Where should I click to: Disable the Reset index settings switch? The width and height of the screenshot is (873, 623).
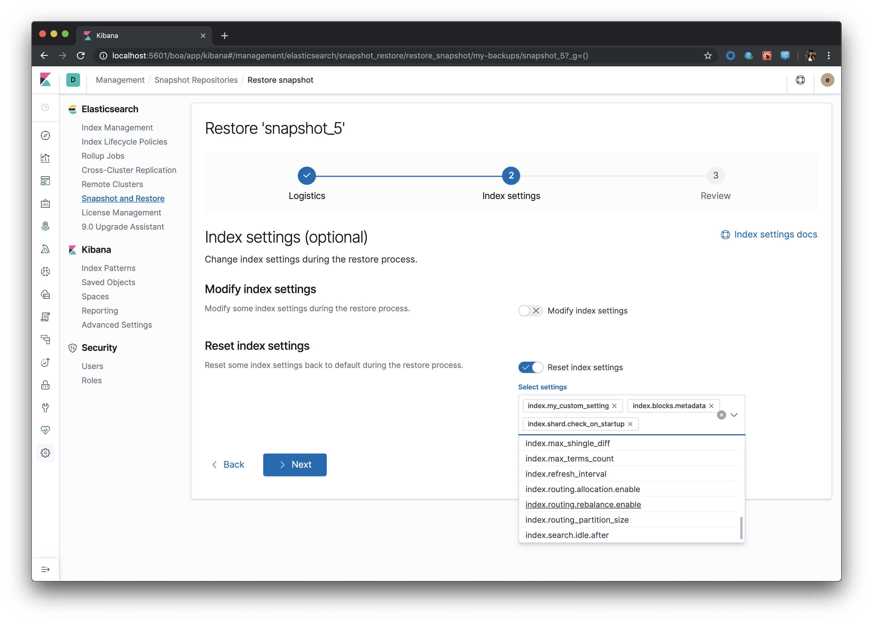click(x=530, y=368)
